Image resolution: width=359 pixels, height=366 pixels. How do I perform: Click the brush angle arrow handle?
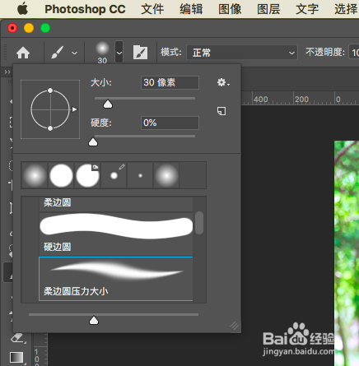point(74,109)
